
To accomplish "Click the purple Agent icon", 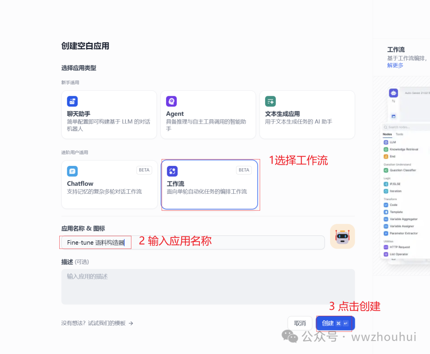I will [171, 101].
